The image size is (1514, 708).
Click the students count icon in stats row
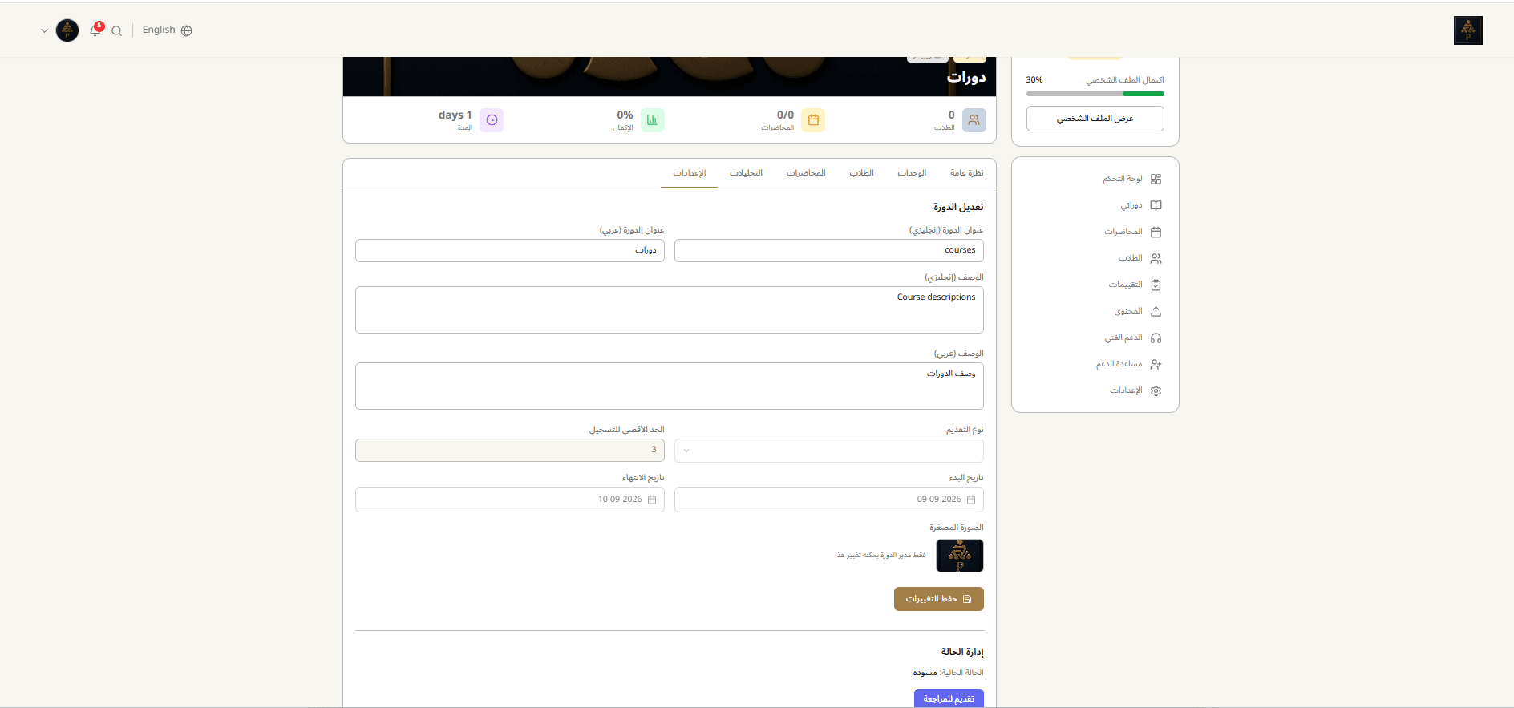(974, 120)
